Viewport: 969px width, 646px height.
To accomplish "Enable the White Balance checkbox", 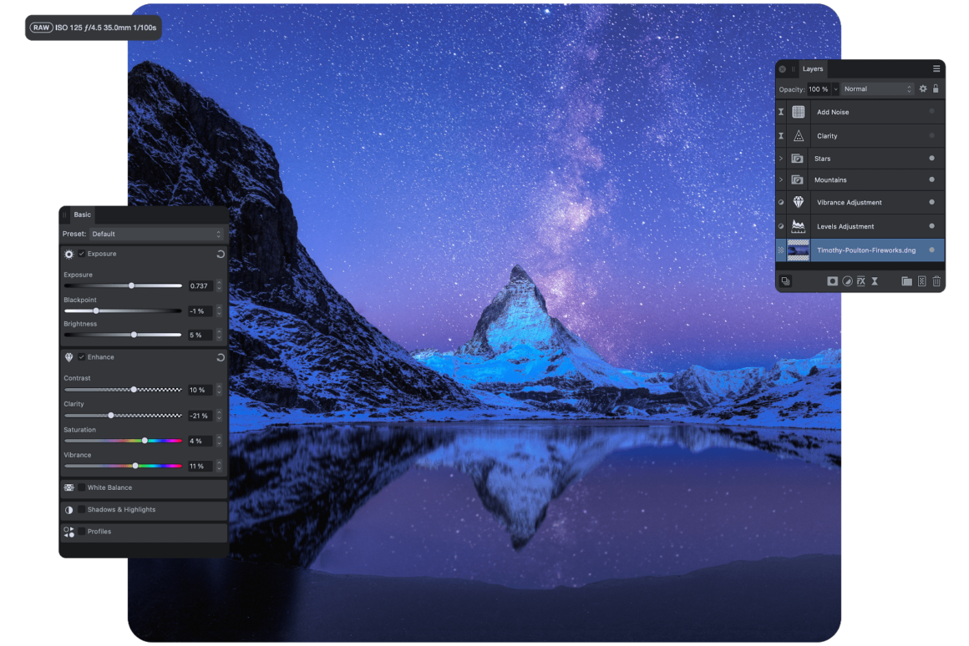I will pyautogui.click(x=82, y=487).
